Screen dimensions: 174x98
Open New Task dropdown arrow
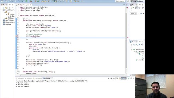pyautogui.click(x=133, y=8)
